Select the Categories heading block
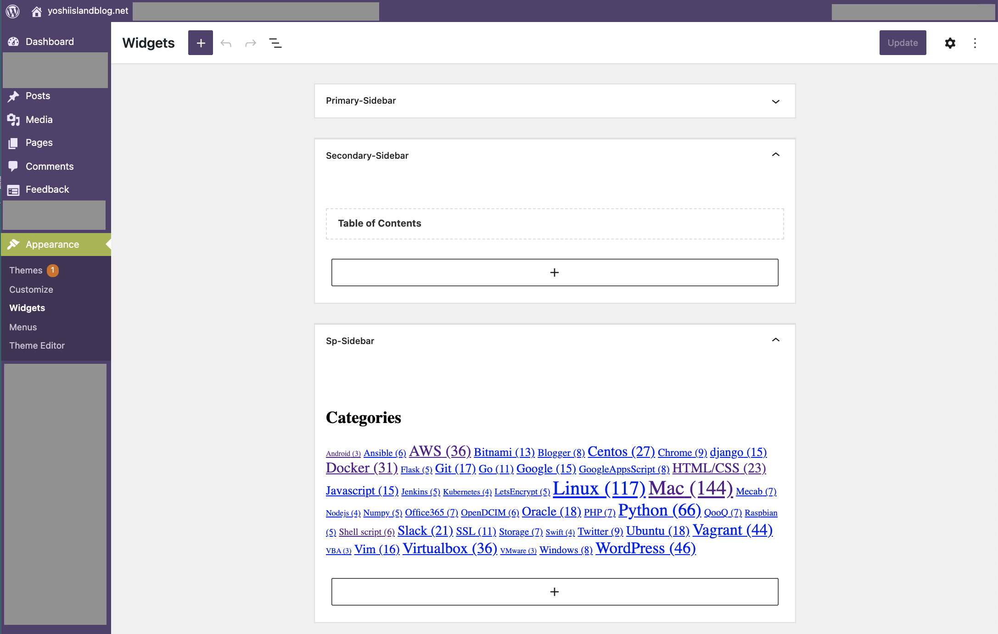This screenshot has height=634, width=998. [364, 417]
